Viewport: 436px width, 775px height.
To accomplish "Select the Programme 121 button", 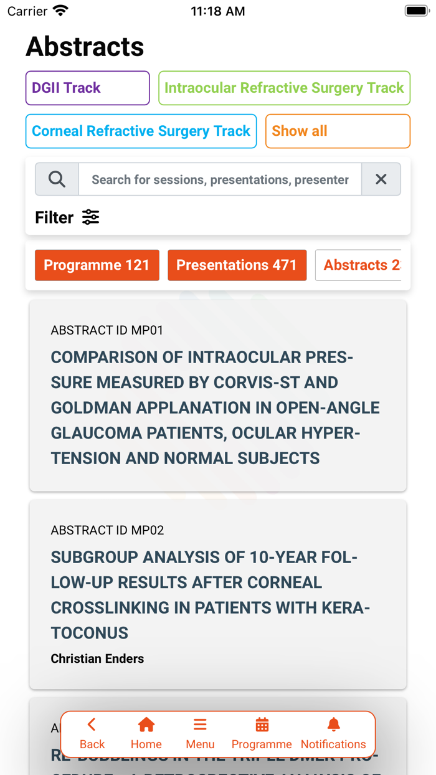I will [97, 265].
